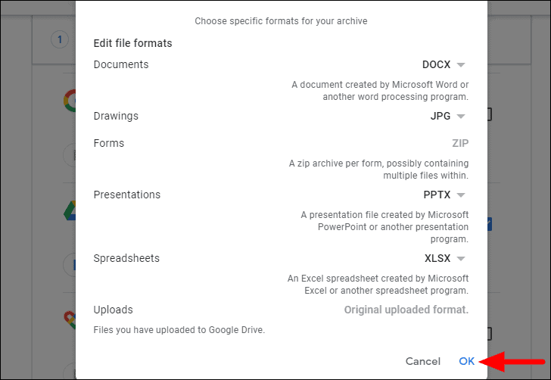The width and height of the screenshot is (551, 380).
Task: Open the Presentations PPTX format dropdown
Action: tap(444, 195)
